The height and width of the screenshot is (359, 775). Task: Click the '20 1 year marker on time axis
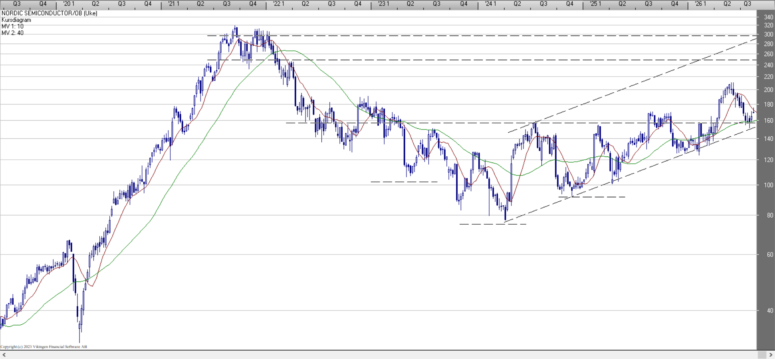[69, 4]
